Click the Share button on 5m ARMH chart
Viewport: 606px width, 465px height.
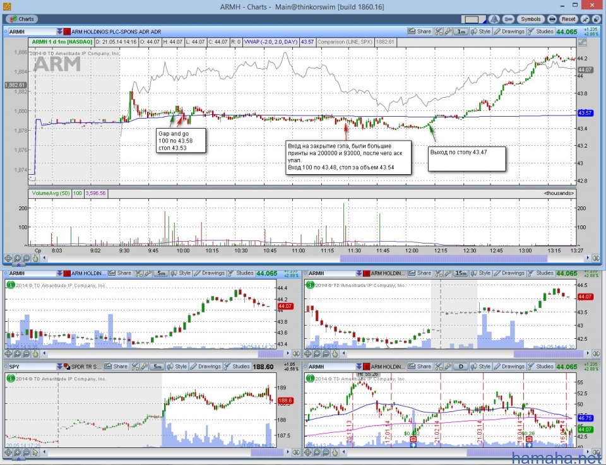[x=120, y=273]
